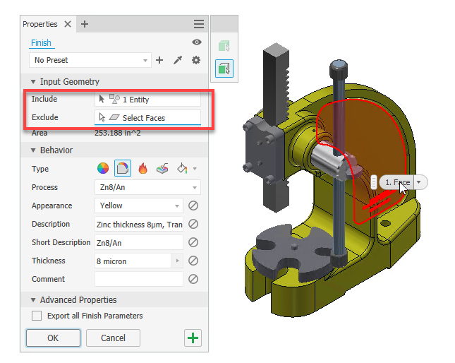Collapse the Input Geometry section
Viewport: 455px width, 363px height.
click(x=33, y=81)
